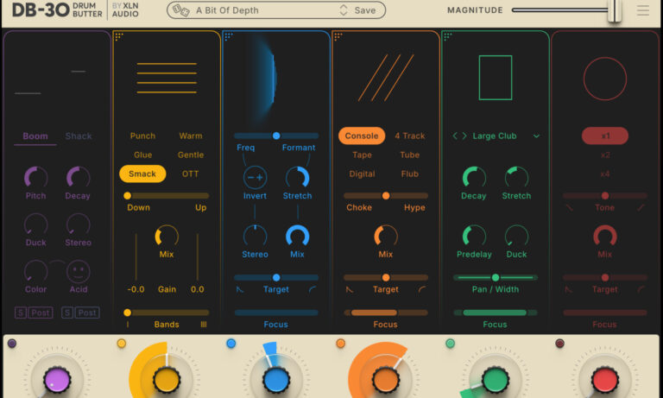Open the Large Club reverb dropdown
The width and height of the screenshot is (663, 398).
[x=536, y=136]
